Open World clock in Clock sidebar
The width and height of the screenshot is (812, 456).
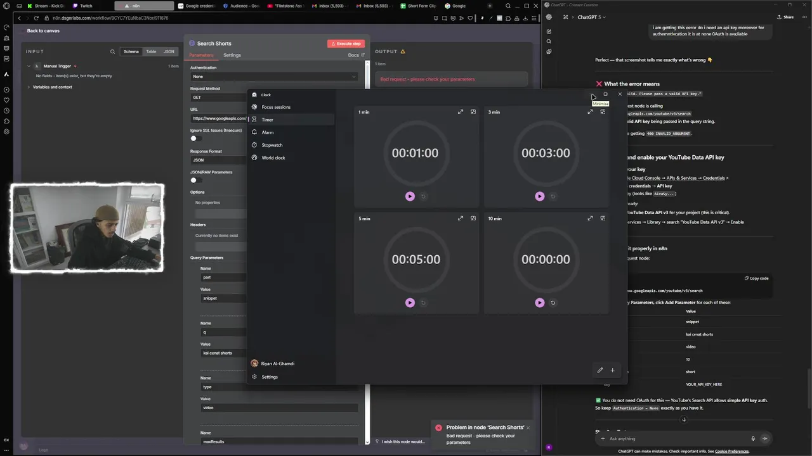(291, 158)
